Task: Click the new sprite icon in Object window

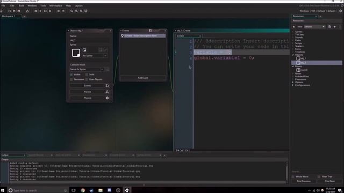Action: point(84,50)
